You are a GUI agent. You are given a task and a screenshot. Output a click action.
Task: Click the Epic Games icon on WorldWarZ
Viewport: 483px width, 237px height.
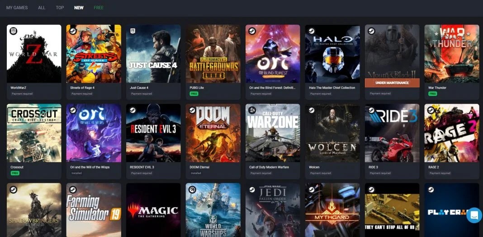pos(13,31)
